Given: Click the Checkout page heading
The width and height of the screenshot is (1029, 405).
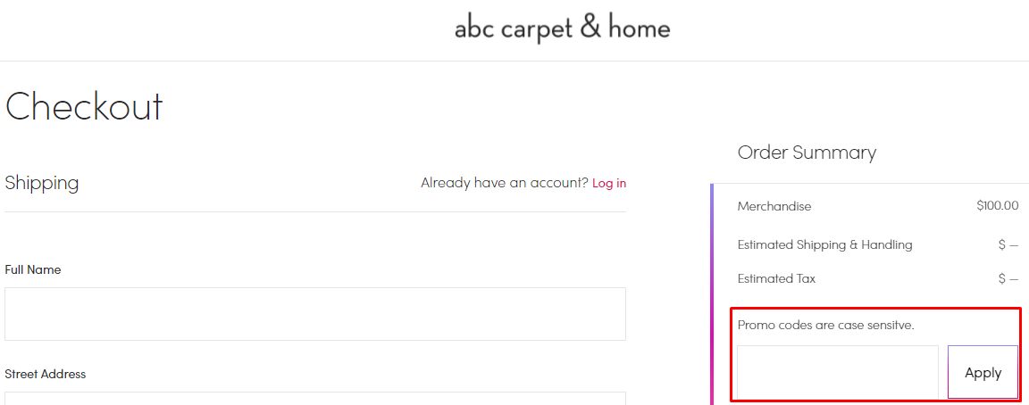Looking at the screenshot, I should [84, 106].
